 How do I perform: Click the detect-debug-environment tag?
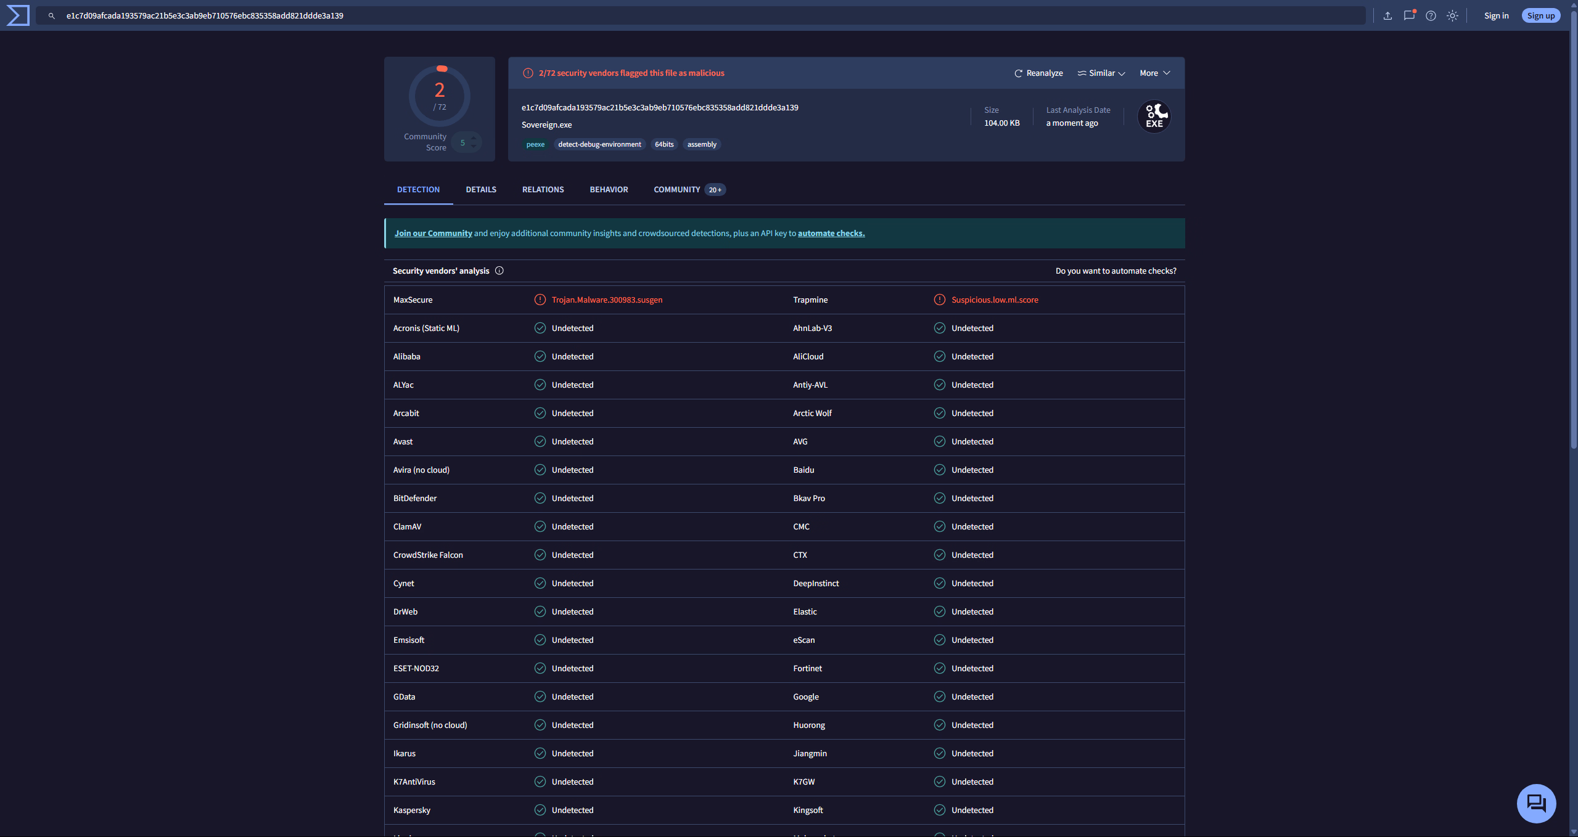599,144
